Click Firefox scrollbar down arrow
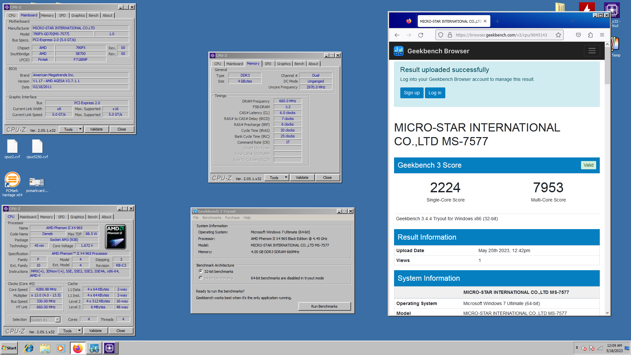This screenshot has height=355, width=631. (x=607, y=313)
